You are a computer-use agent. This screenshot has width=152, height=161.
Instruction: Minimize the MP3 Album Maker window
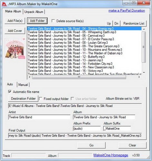click(127, 3)
